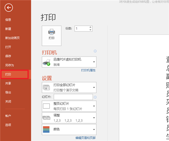Open 另存为 from the sidebar
169x141 pixels.
[9, 65]
